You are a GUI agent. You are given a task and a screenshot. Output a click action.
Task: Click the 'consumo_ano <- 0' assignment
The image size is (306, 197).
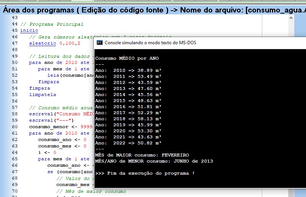(62, 140)
